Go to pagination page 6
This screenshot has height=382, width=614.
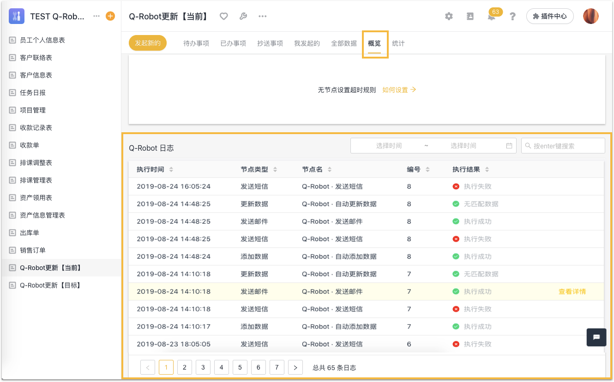(259, 367)
